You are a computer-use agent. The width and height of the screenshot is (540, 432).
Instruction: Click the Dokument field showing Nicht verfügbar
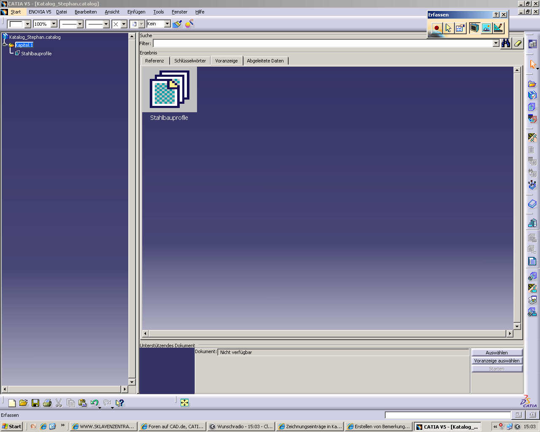pyautogui.click(x=343, y=352)
